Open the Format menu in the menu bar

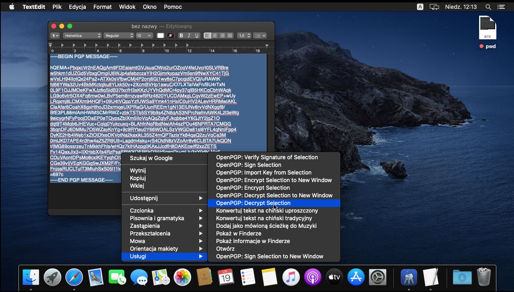(x=103, y=7)
